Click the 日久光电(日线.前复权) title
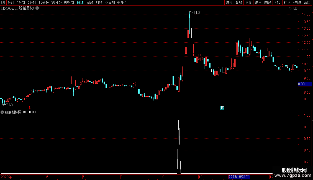 coord(17,8)
